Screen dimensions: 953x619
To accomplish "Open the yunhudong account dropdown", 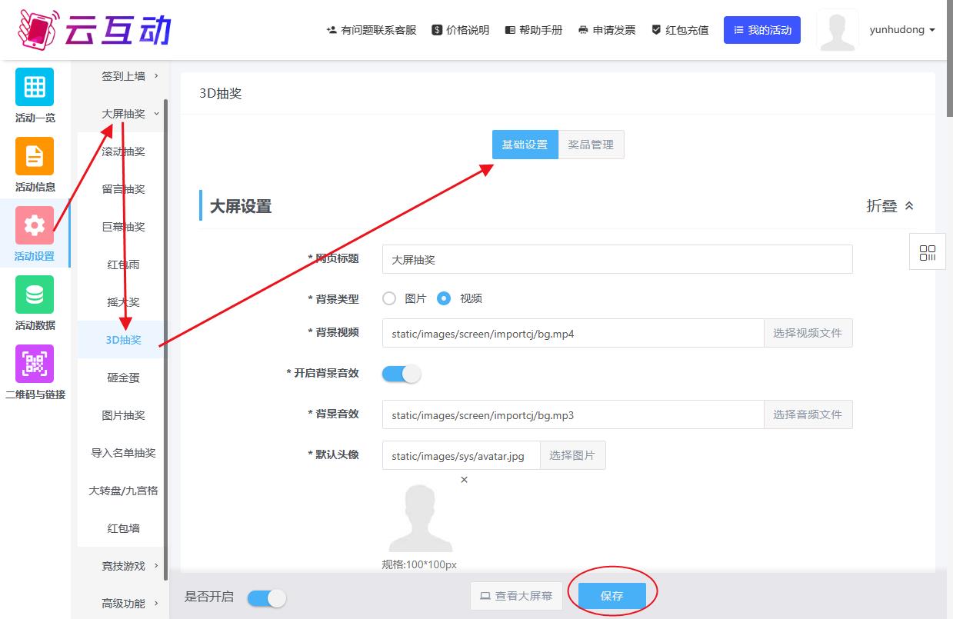I will 901,30.
